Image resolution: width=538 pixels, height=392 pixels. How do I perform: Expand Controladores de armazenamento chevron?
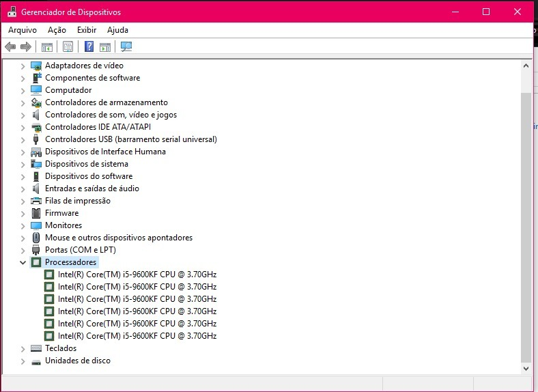point(23,103)
